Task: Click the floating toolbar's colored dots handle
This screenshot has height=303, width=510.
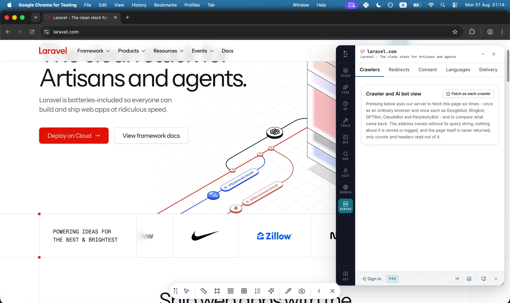Action: point(176,291)
